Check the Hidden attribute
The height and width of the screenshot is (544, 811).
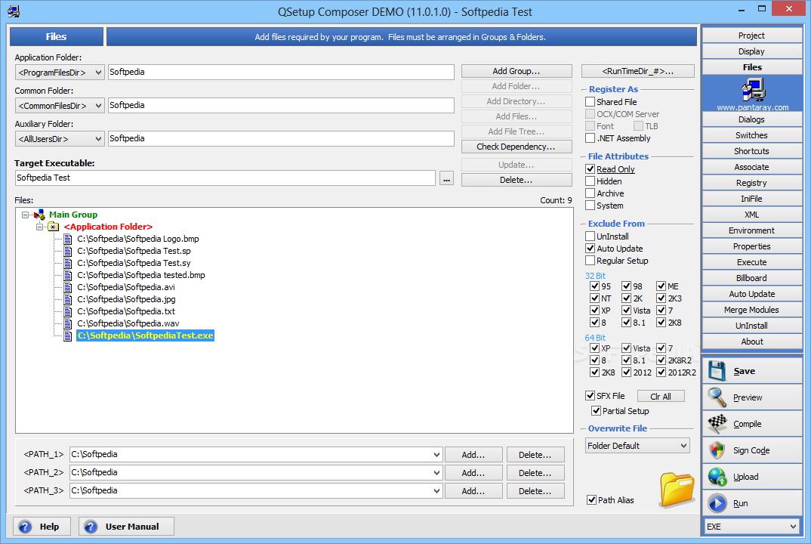[591, 181]
